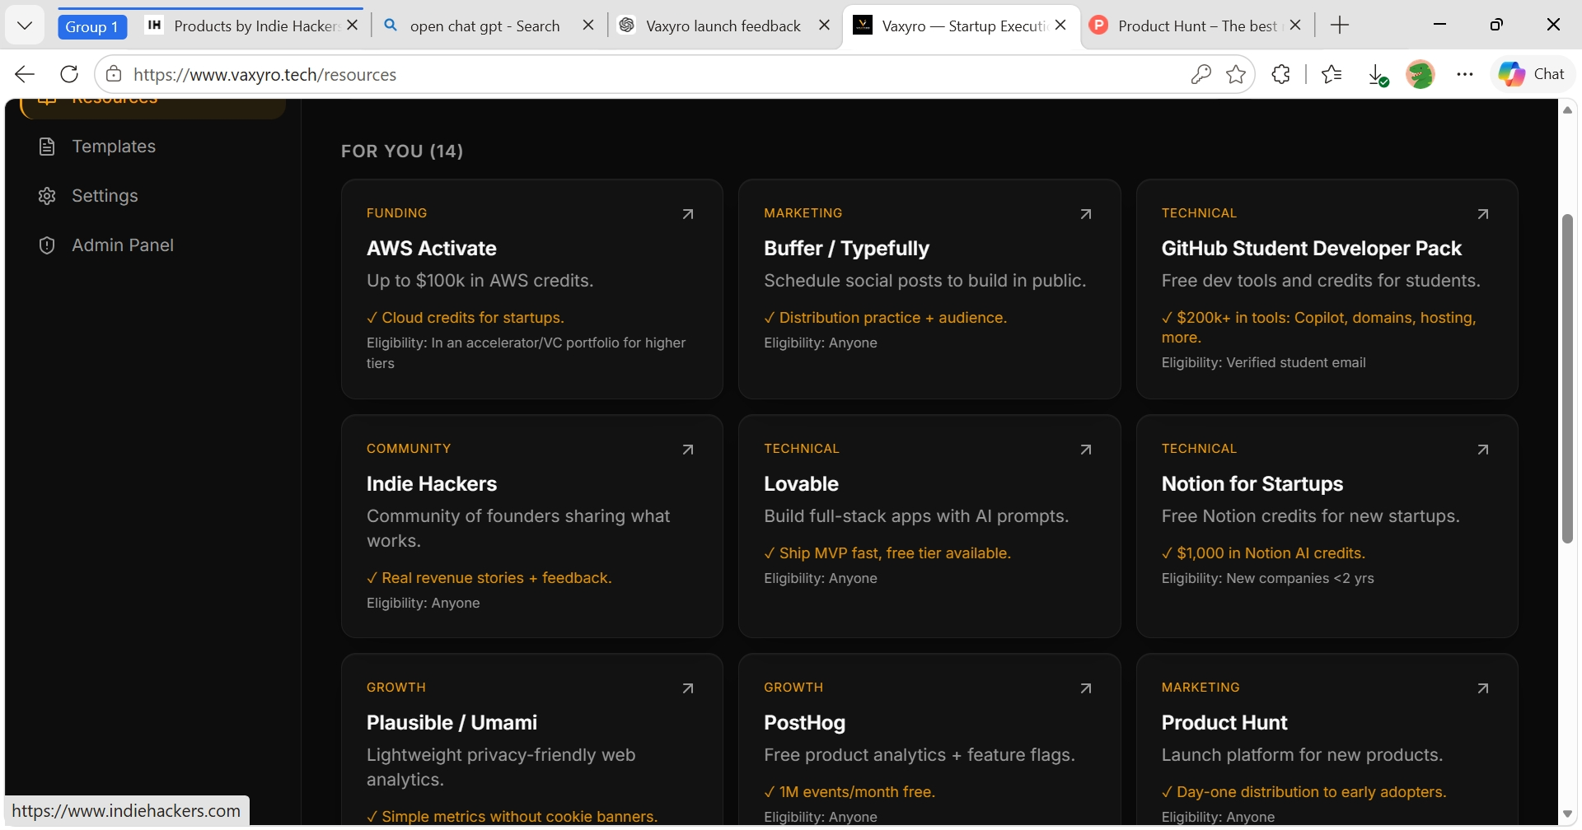1582x830 pixels.
Task: Click text 'Cloud credits for startups.'
Action: [473, 318]
